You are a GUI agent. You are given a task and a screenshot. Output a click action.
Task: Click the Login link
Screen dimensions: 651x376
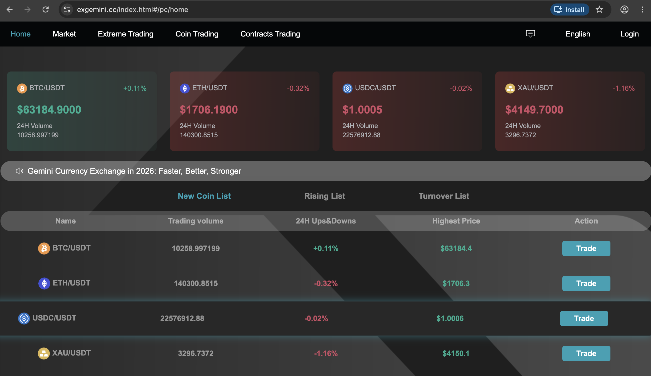[629, 34]
